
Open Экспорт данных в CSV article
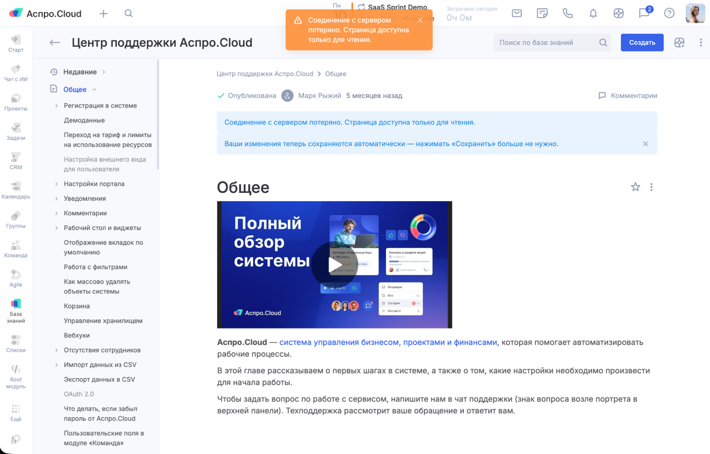(x=99, y=380)
